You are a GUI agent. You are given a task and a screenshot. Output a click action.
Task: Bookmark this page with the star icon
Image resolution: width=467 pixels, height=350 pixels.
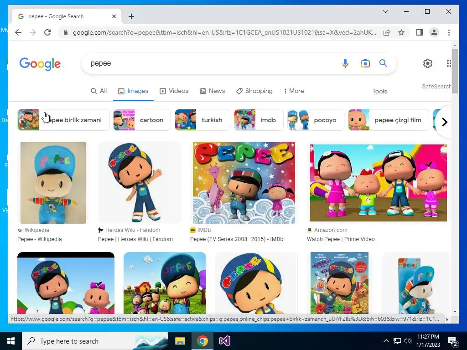401,32
